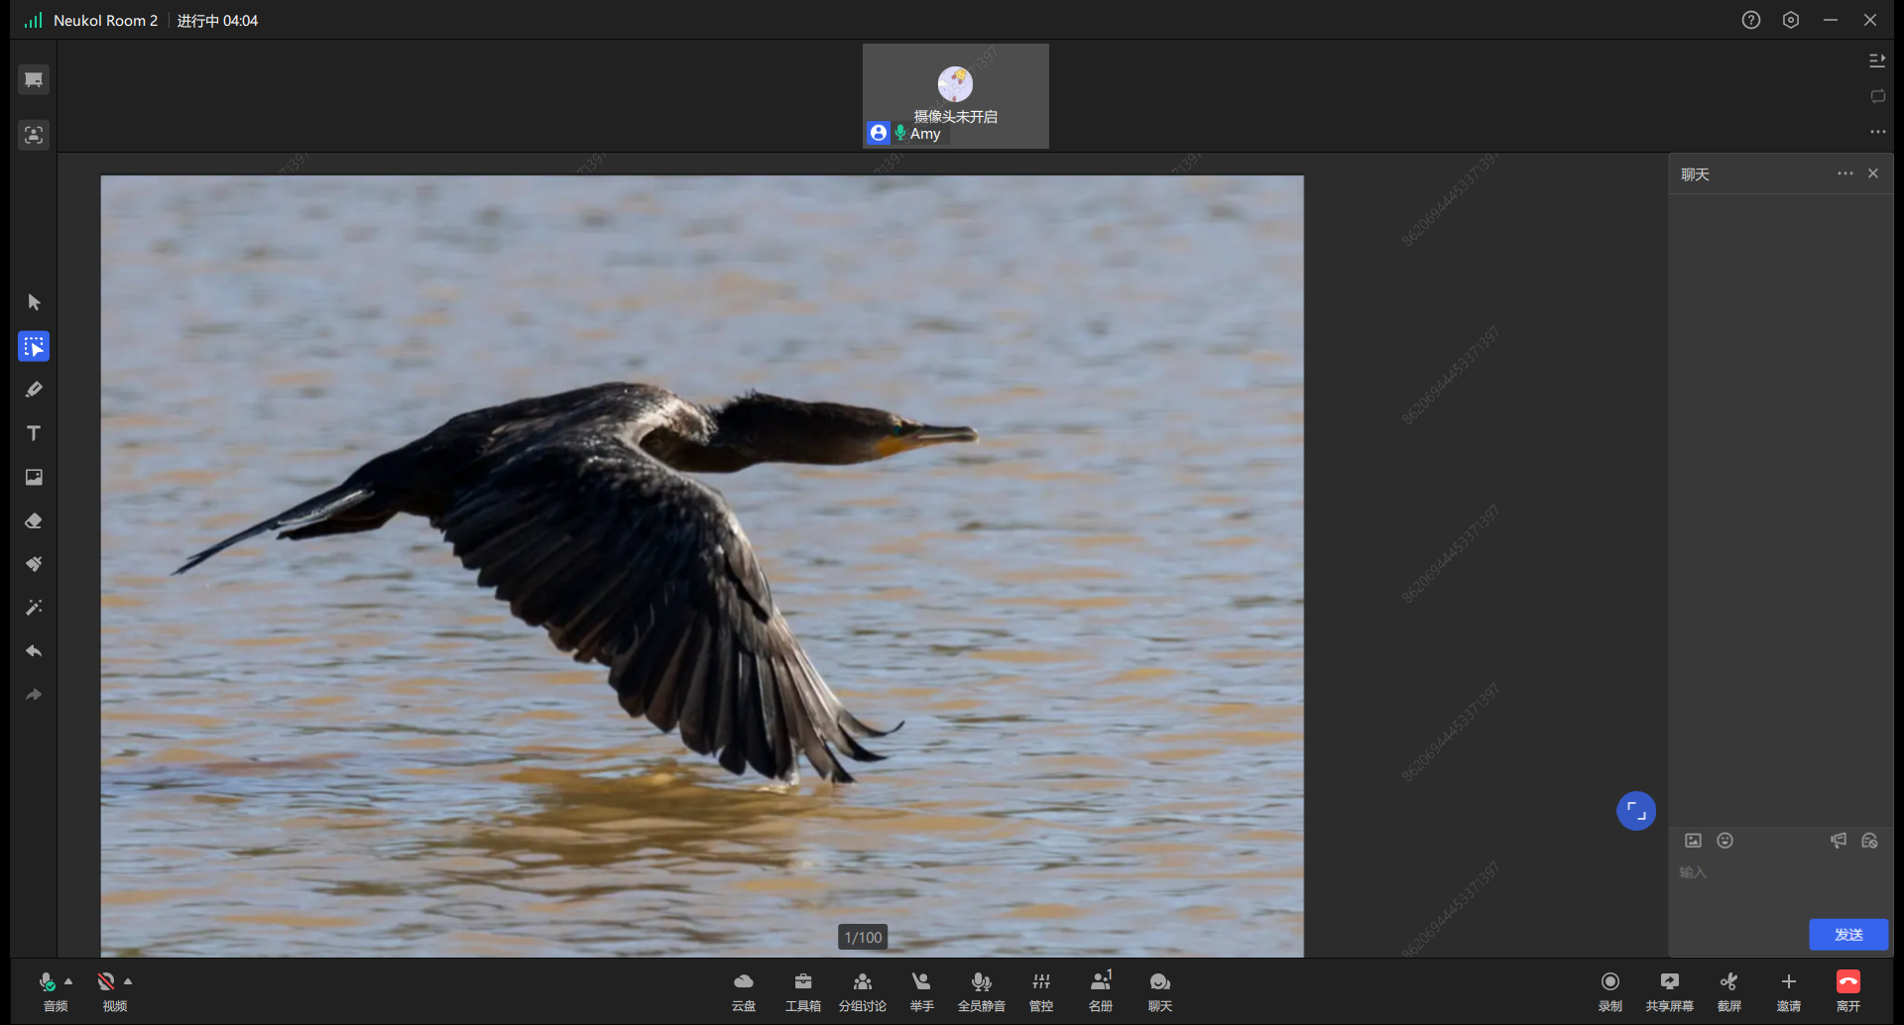
Task: Choose the eraser tool
Action: 34,520
